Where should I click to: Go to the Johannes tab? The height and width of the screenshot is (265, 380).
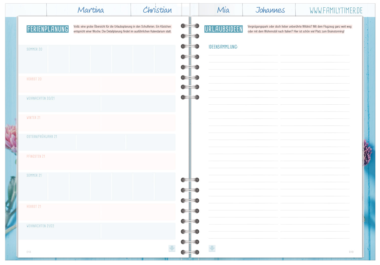tap(270, 10)
